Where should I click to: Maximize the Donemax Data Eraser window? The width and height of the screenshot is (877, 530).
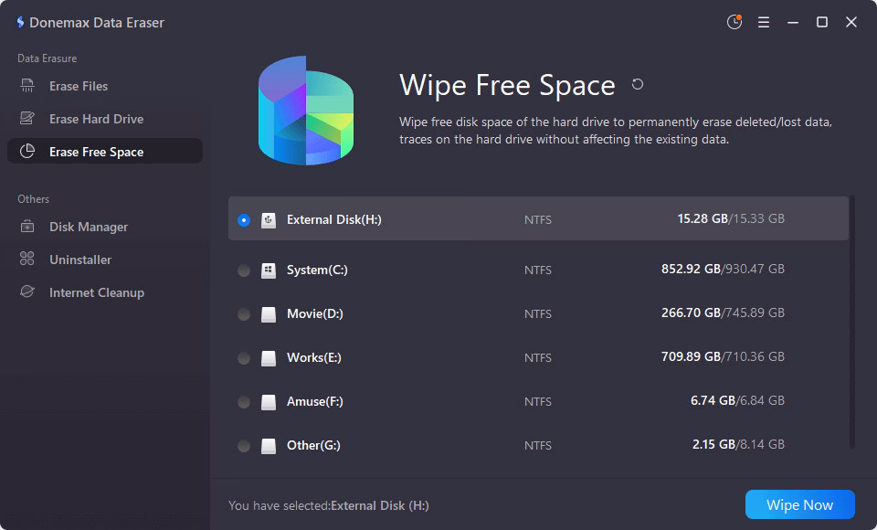point(821,22)
